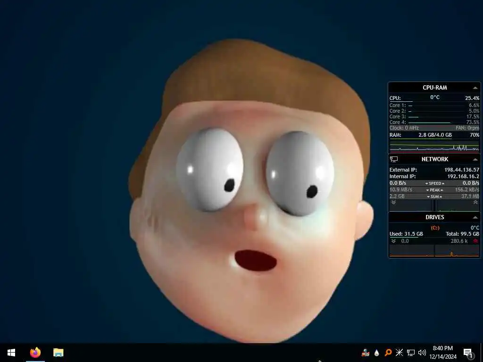483x362 pixels.
Task: Click the DRIVES widget title
Action: point(434,217)
